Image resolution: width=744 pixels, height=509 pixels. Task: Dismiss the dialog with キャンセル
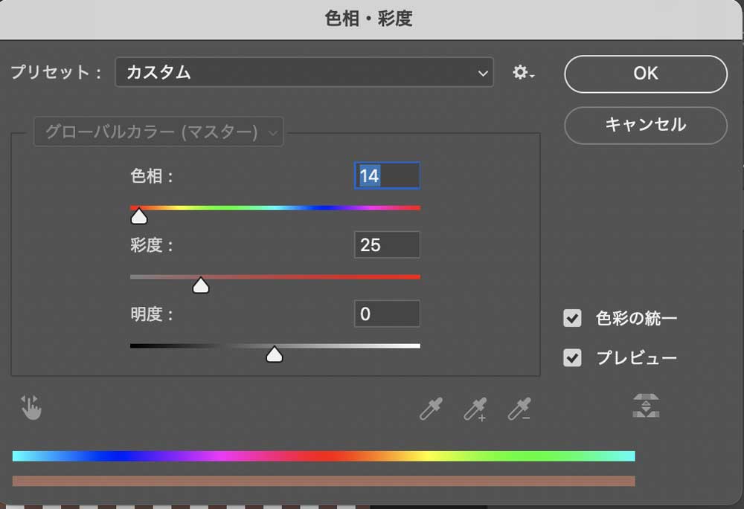(x=645, y=125)
